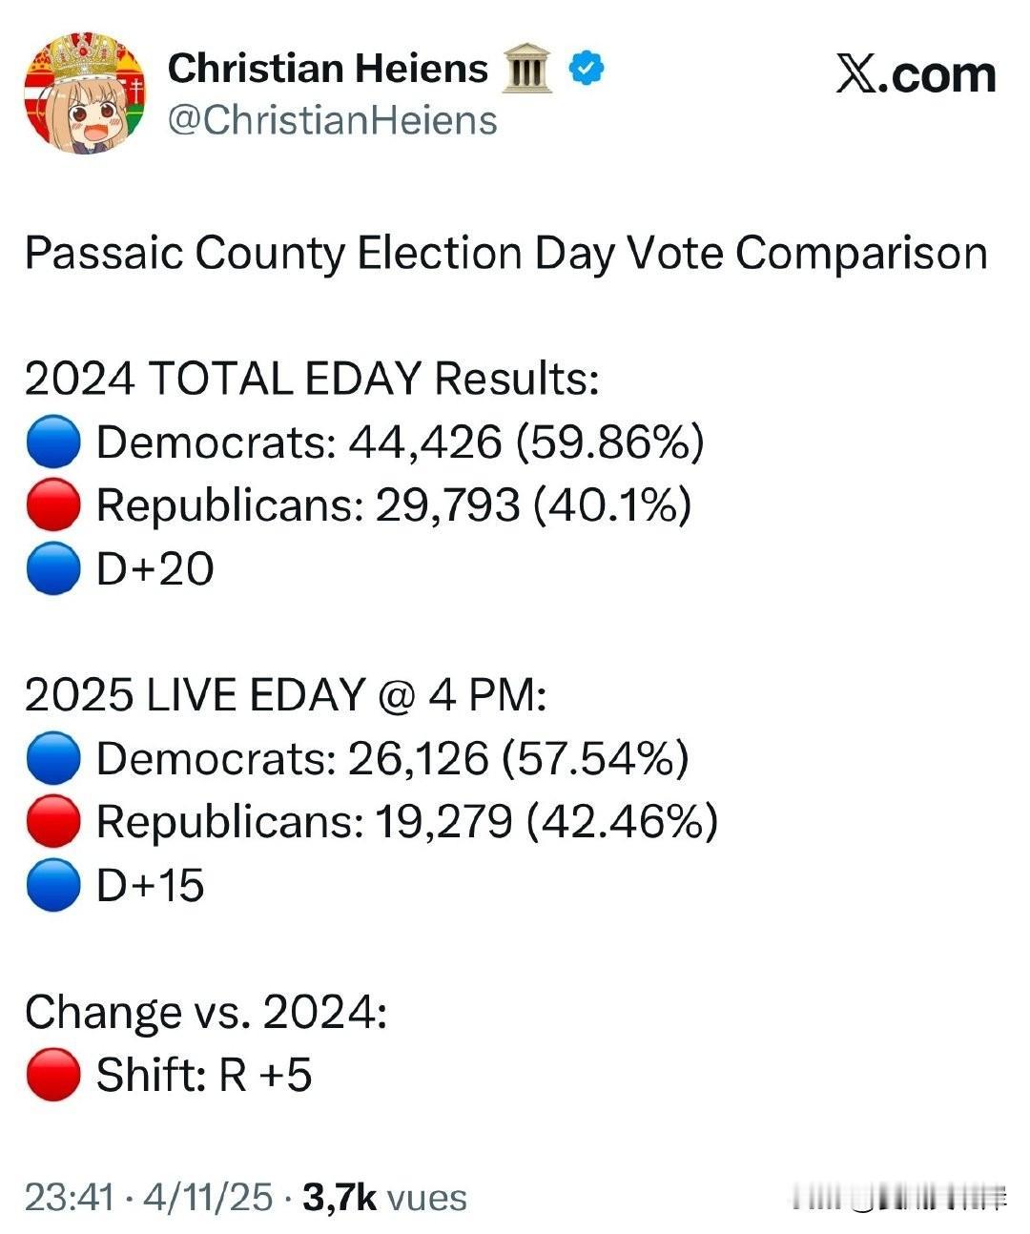Open the @ChristianHeiens handle link
Image resolution: width=1030 pixels, height=1234 pixels.
(x=332, y=121)
